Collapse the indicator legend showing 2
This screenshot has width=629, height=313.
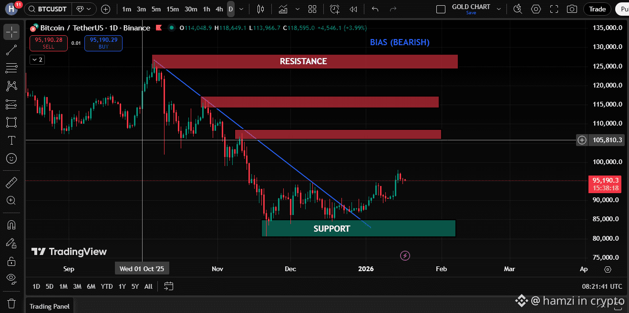[x=36, y=59]
